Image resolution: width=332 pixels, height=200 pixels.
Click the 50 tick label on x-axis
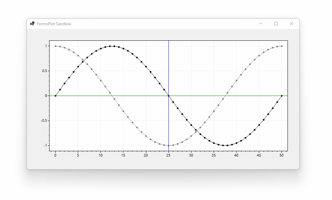click(x=281, y=156)
